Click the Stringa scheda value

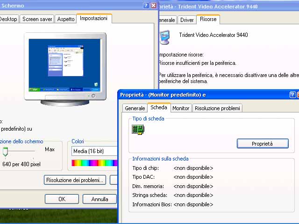193,195
